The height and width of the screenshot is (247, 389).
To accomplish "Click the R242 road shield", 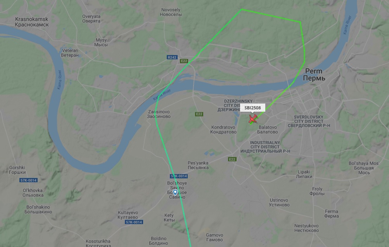I will [x=172, y=57].
